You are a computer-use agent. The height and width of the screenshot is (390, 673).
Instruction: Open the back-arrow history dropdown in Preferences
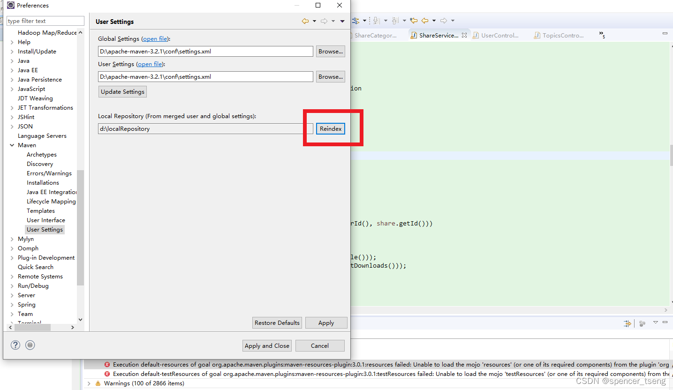314,21
